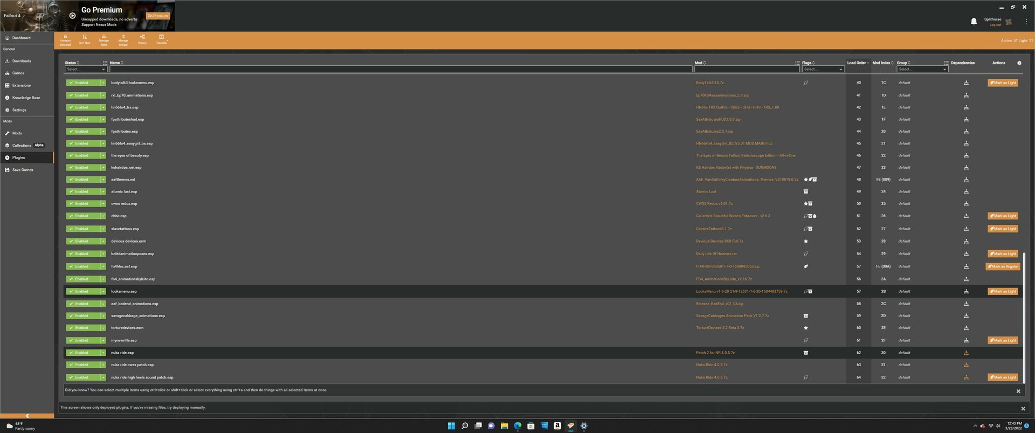
Task: Expand status dropdown arrow for kshairdos_oel.esp
Action: (103, 168)
